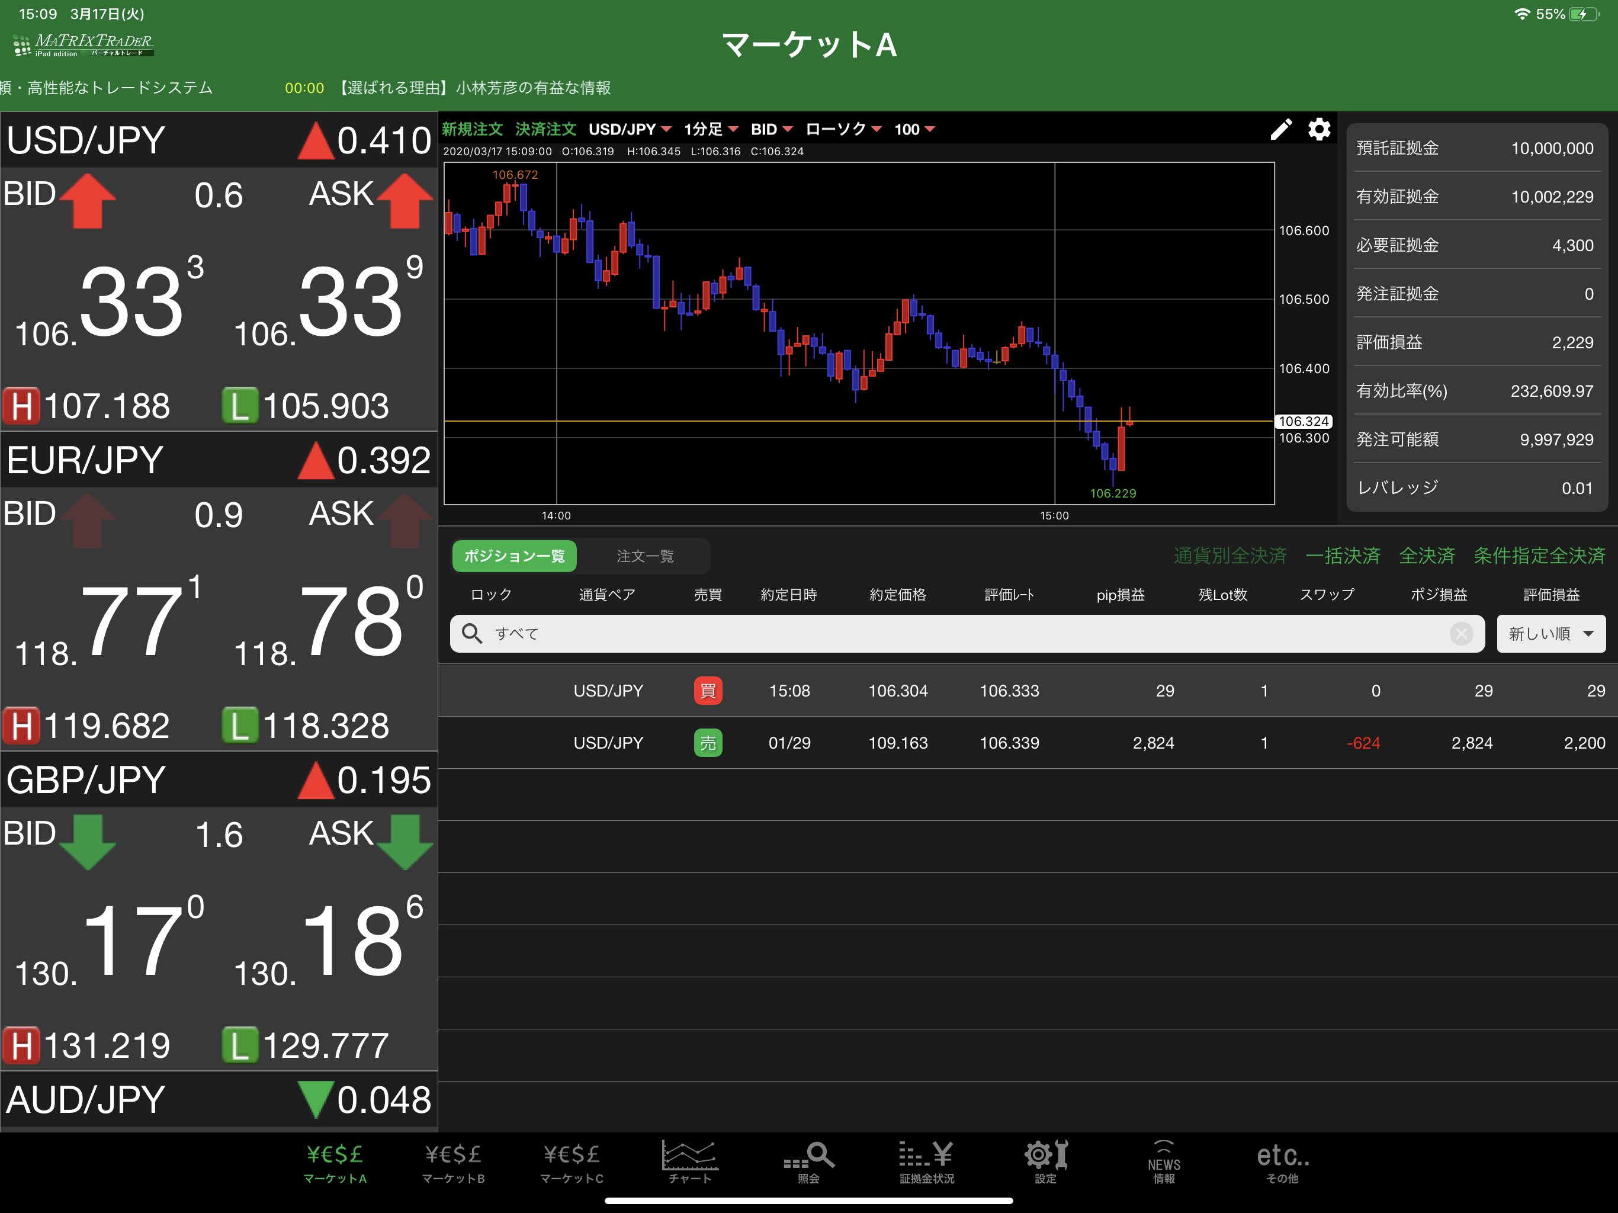
Task: Tap the GBP/JPY rate panel header
Action: 219,780
